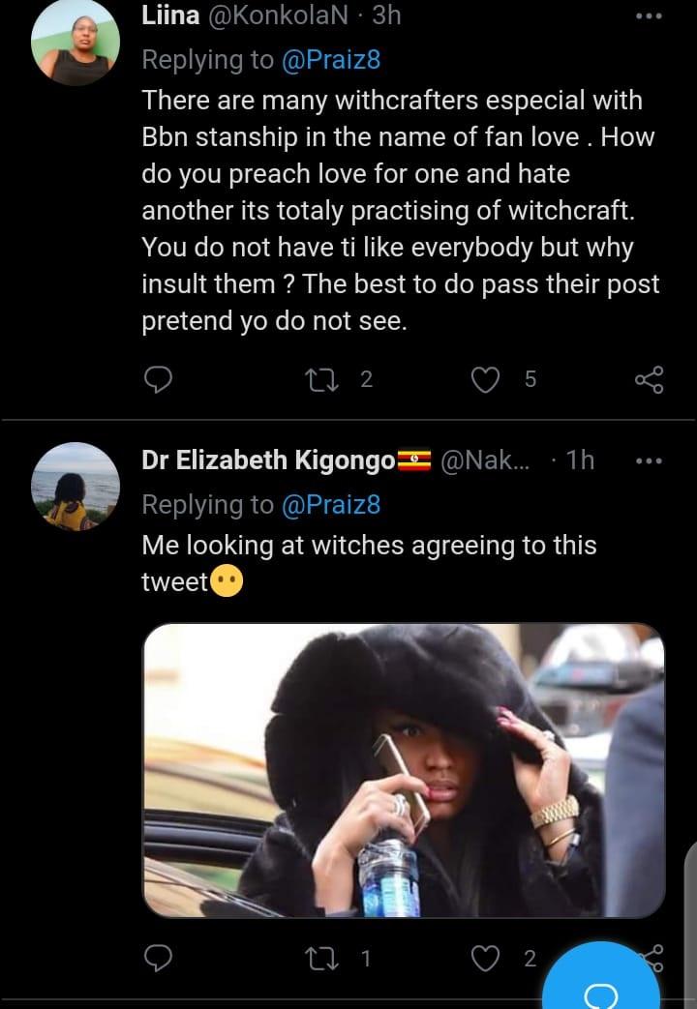Open @Praiz8 mention in Elizabeth's reply

pos(331,504)
